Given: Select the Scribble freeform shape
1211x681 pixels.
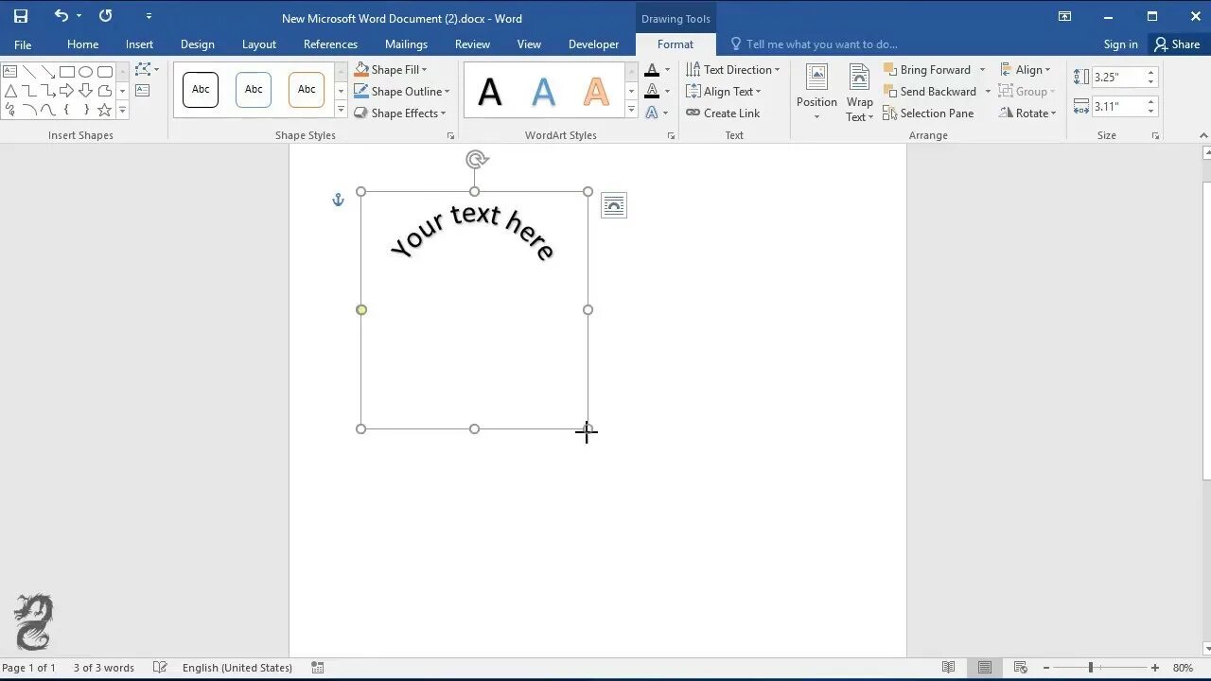Looking at the screenshot, I should click(x=9, y=110).
